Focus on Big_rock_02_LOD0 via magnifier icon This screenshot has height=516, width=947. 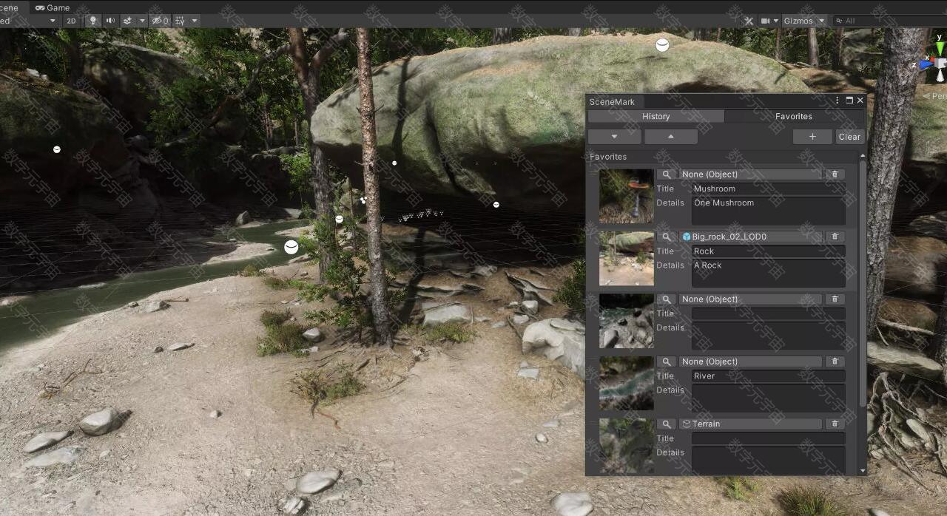point(667,237)
